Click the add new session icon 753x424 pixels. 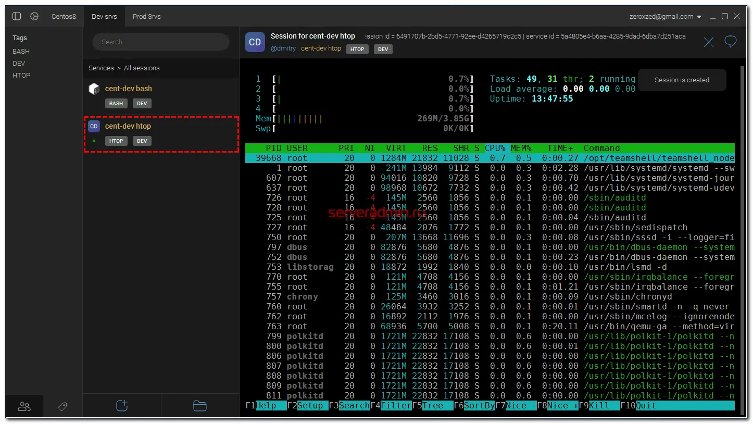(122, 406)
